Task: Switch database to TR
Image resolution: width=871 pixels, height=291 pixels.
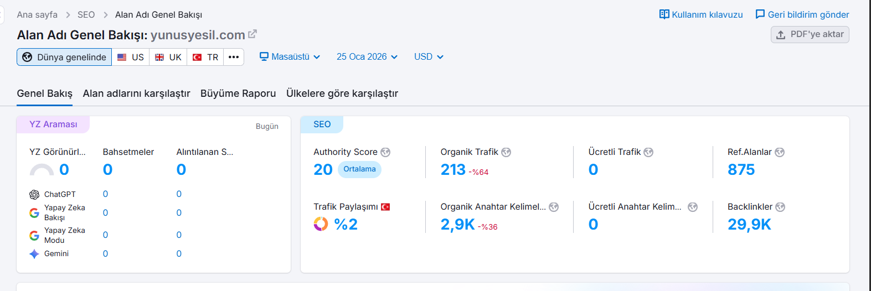Action: click(205, 57)
